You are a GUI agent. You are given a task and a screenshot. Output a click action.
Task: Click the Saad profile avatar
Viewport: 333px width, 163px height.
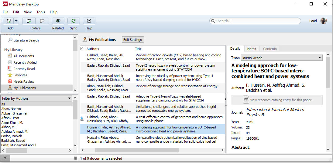[324, 21]
